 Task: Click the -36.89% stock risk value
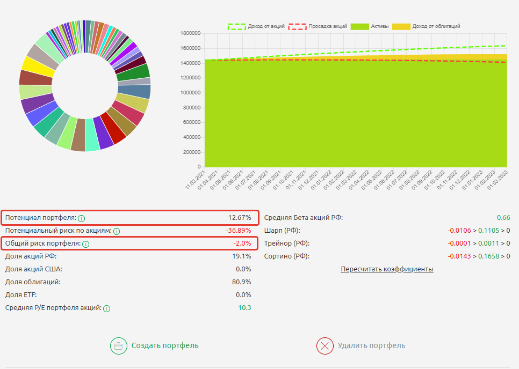click(237, 231)
